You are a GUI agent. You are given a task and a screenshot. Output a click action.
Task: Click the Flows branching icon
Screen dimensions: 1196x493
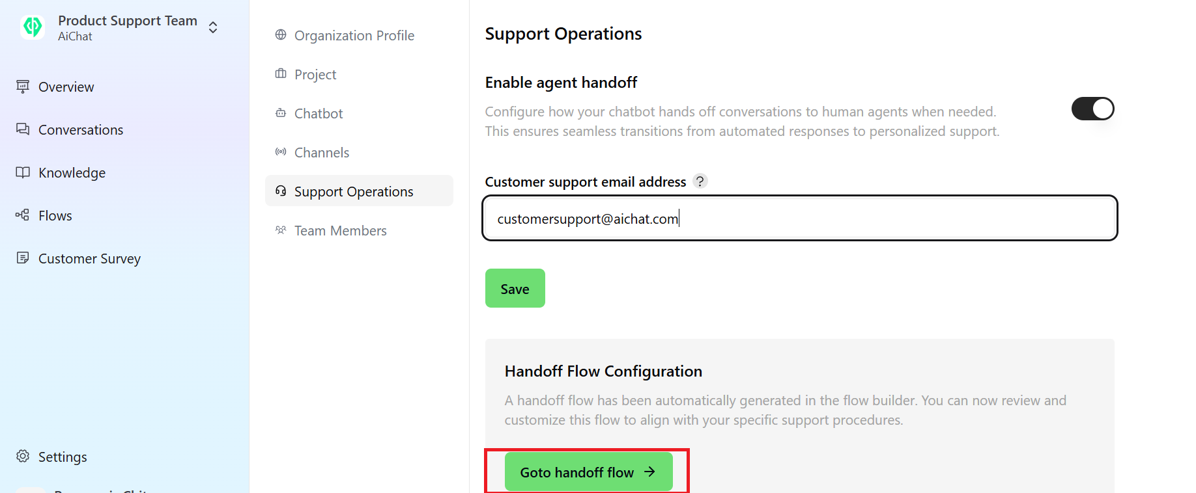[22, 215]
